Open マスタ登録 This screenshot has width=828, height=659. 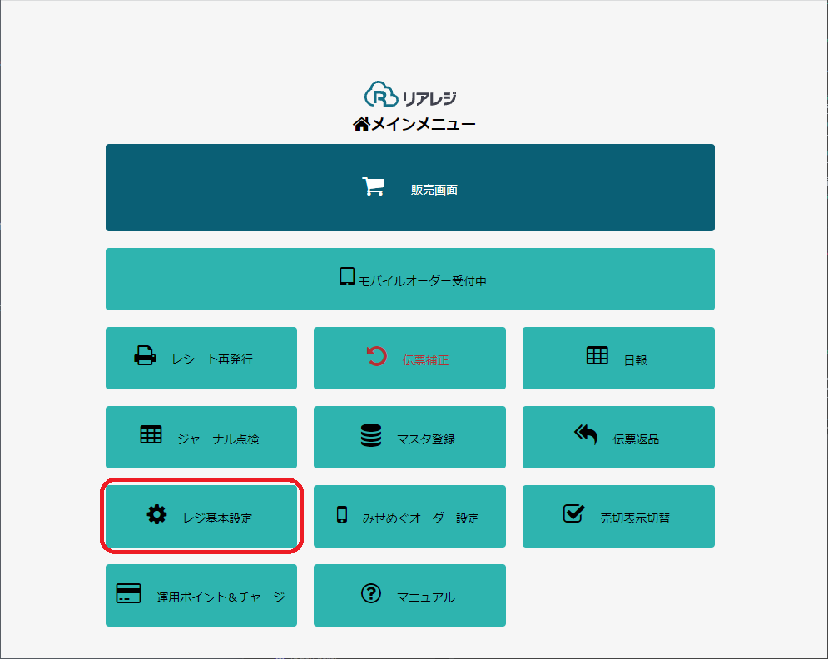pyautogui.click(x=409, y=437)
